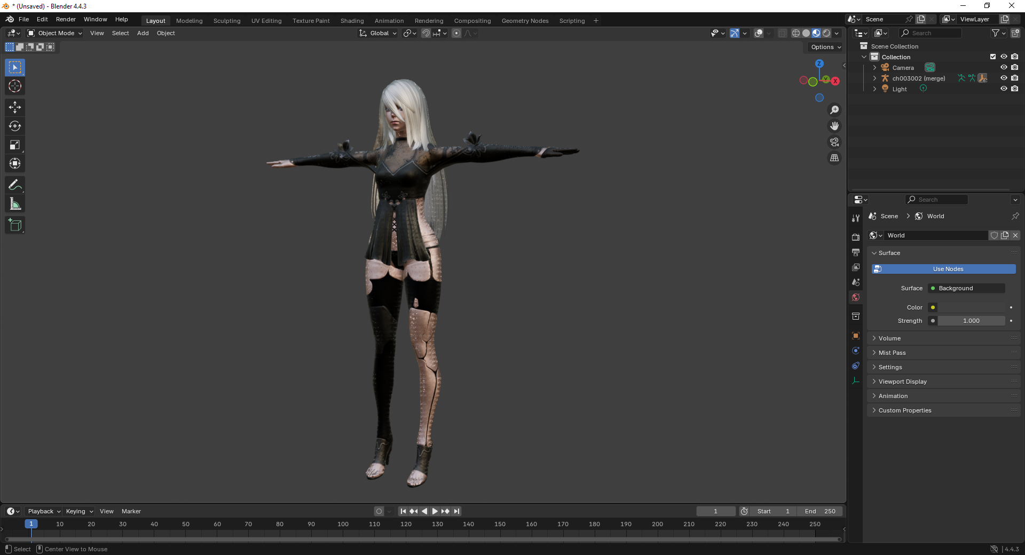The width and height of the screenshot is (1025, 555).
Task: Pick the Rotate tool
Action: coord(15,126)
